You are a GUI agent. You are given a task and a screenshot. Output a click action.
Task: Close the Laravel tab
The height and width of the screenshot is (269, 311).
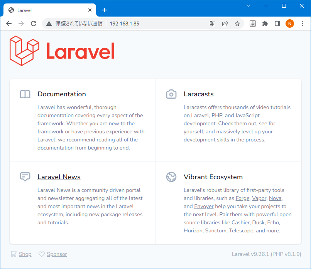tap(90, 10)
